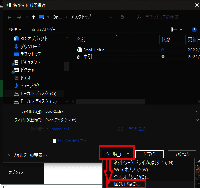Refresh the current folder view

point(122,17)
